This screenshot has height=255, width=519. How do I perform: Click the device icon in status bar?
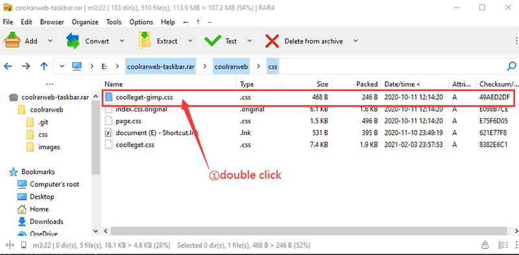pyautogui.click(x=23, y=245)
